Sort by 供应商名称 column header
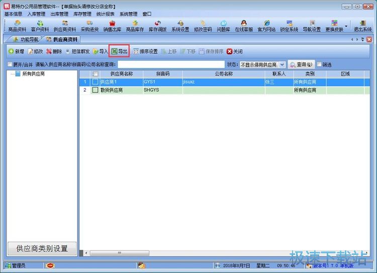This screenshot has width=377, height=273. (x=122, y=74)
